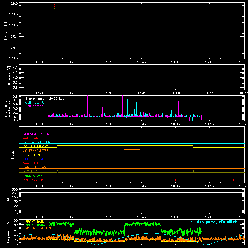Screen dimensions: 248x248
Task: Click the blue ECLIPSE_FLAG label
Action: click(34, 159)
